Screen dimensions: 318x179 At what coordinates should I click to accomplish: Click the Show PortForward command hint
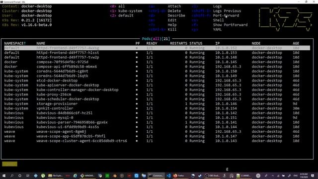(x=230, y=25)
